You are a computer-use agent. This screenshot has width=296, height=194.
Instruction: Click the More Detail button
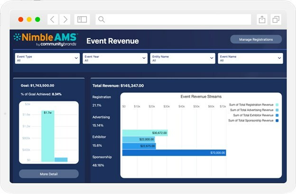pyautogui.click(x=49, y=174)
